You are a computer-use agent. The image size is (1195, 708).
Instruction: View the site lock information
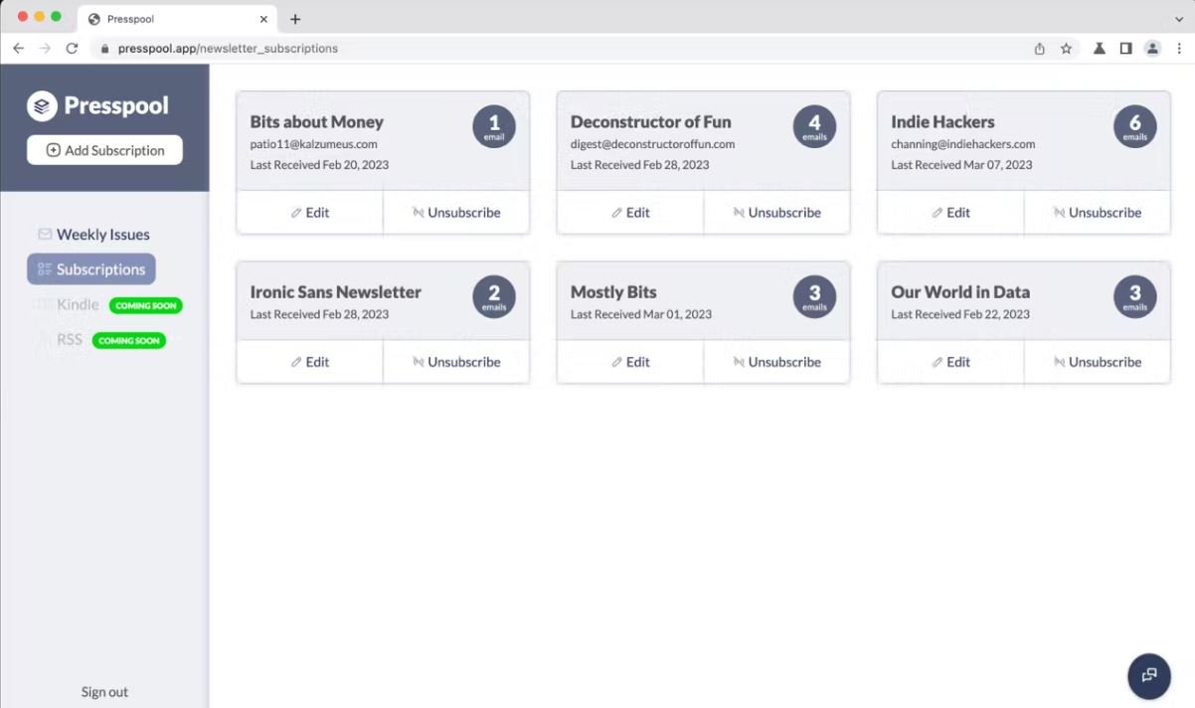click(104, 48)
